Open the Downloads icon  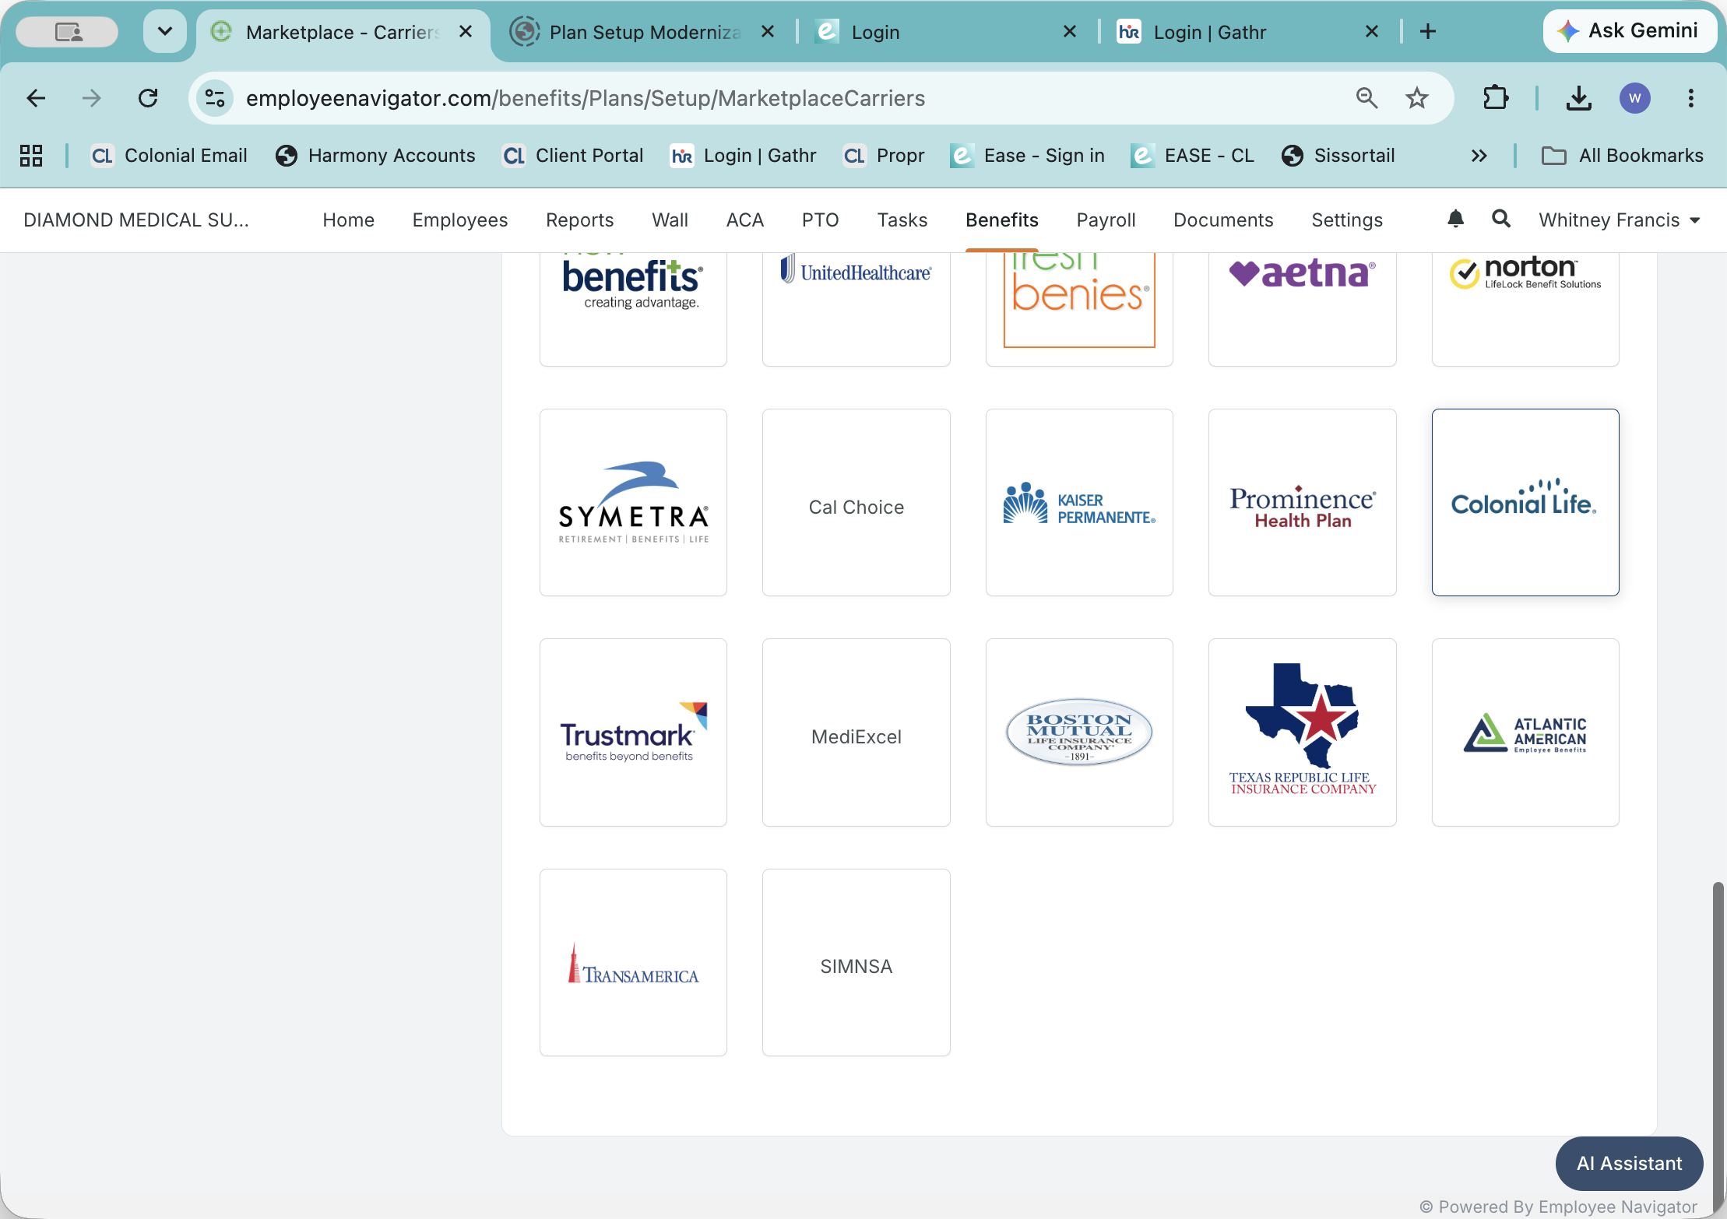(x=1579, y=98)
